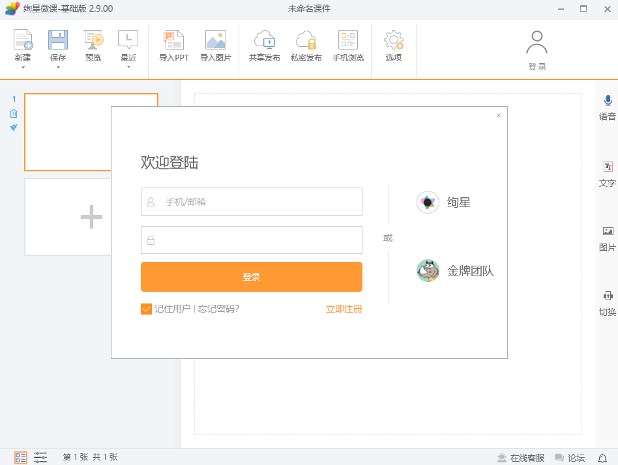Delete slide 1 with the trash icon
618x465 pixels.
(14, 114)
